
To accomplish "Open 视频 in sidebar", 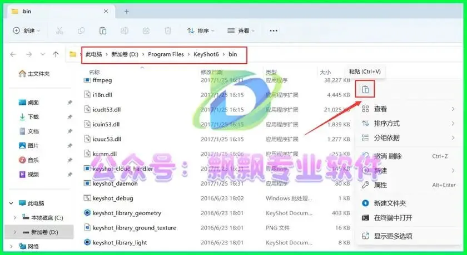I will coord(29,174).
